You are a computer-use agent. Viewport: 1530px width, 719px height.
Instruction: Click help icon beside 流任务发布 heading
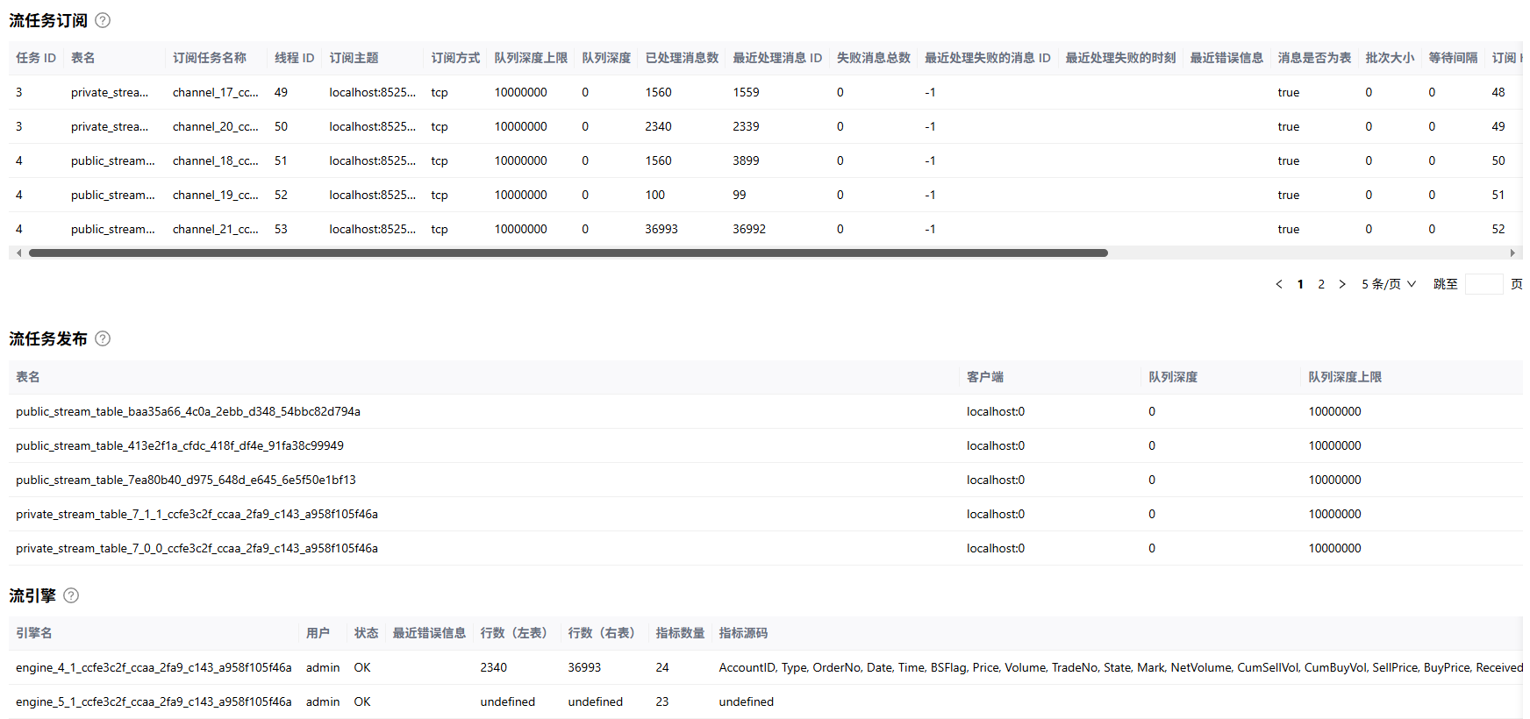coord(103,338)
